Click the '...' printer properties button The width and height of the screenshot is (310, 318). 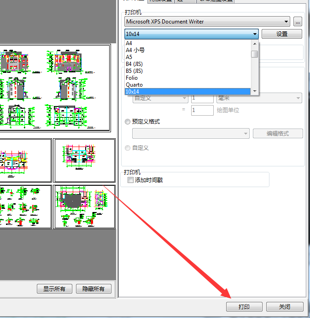298,22
